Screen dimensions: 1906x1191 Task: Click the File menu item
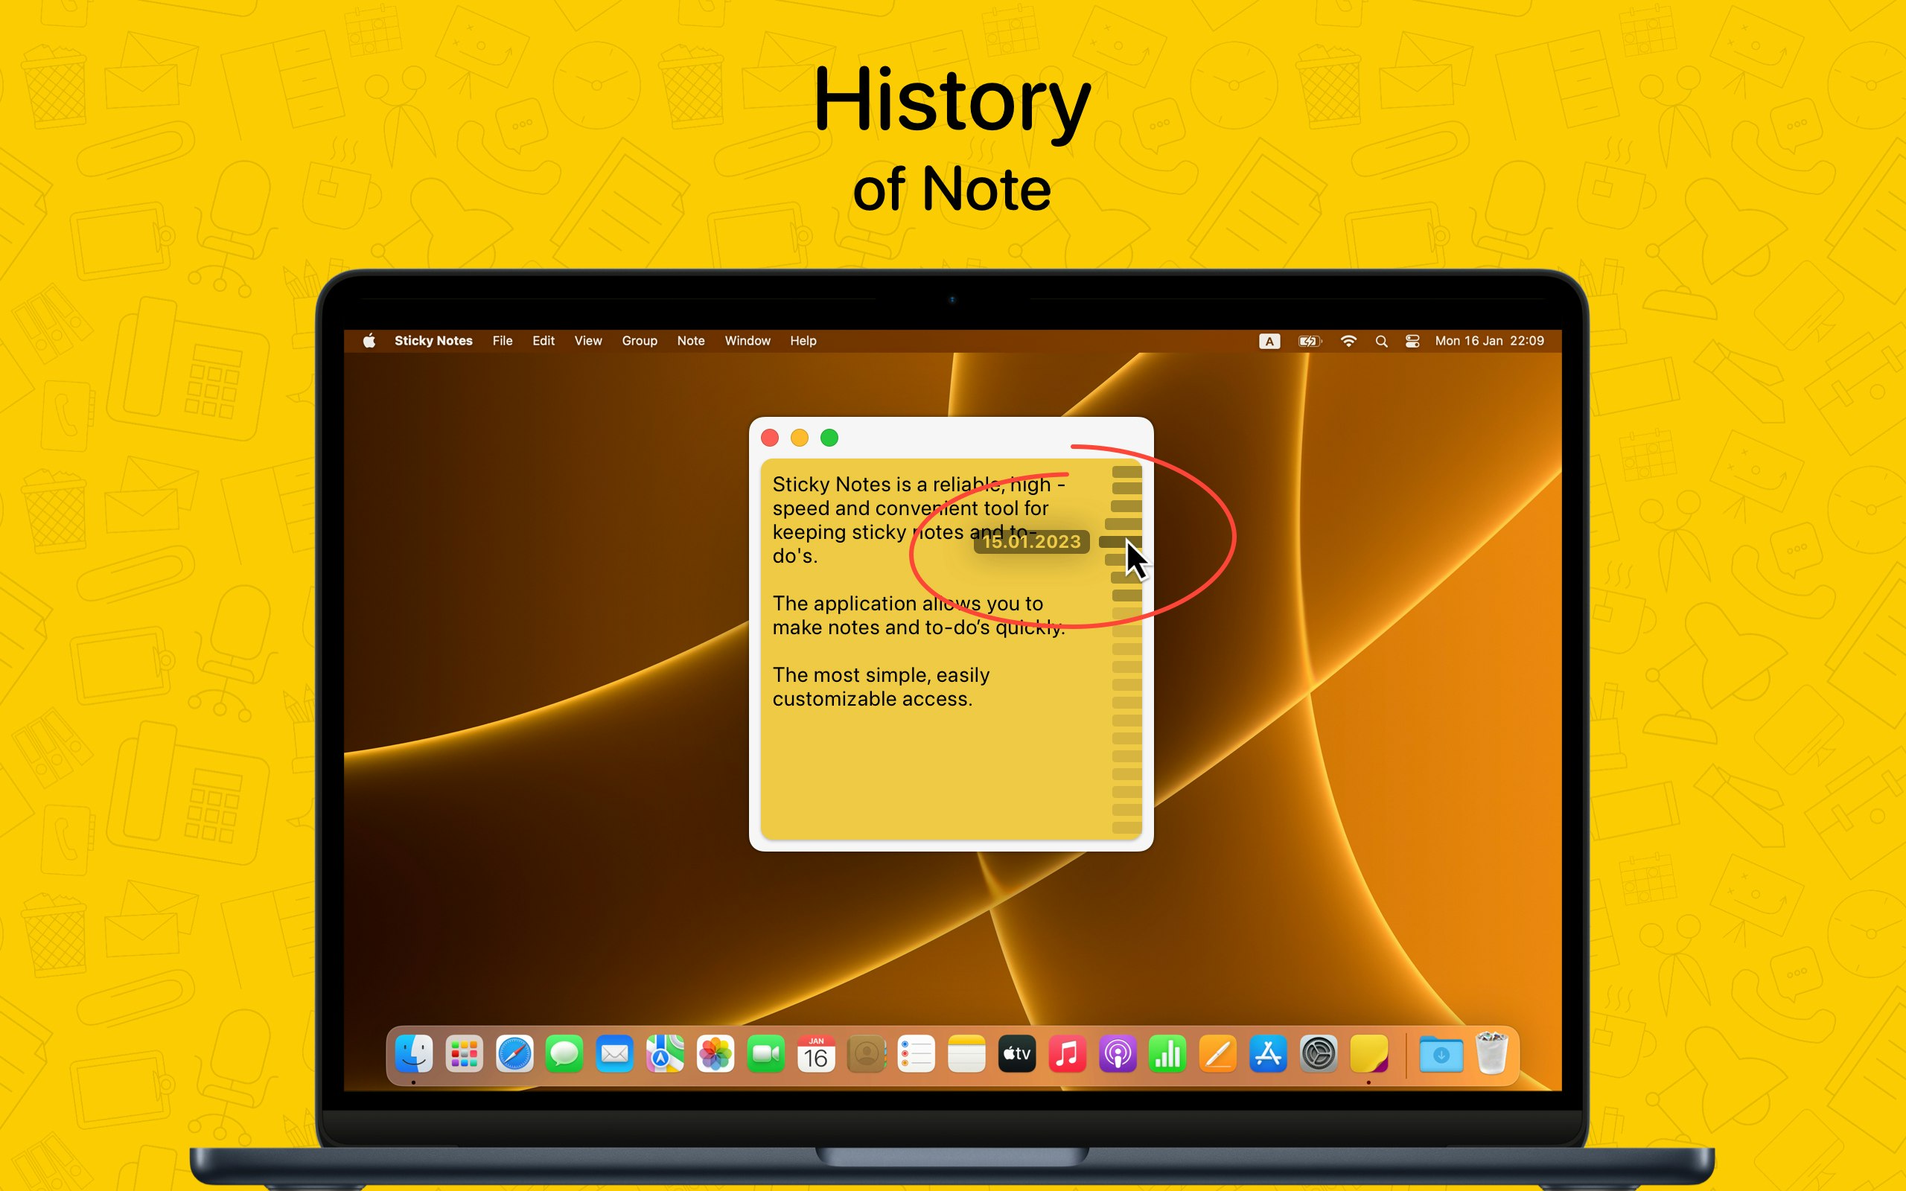click(x=503, y=340)
